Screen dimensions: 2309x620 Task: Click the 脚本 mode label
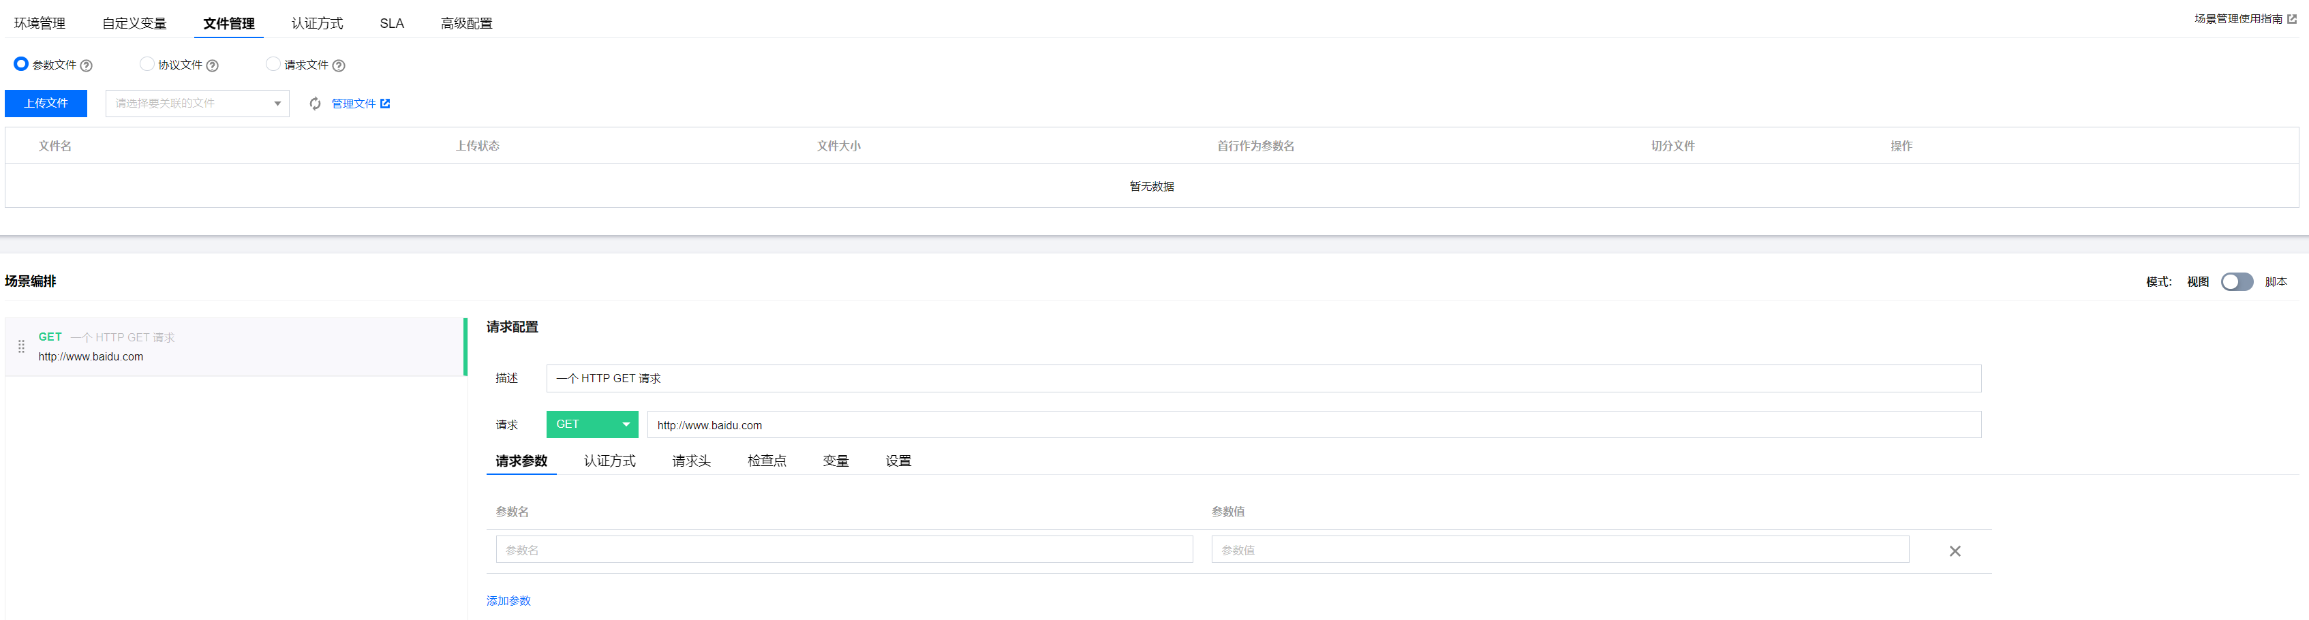click(x=2276, y=282)
